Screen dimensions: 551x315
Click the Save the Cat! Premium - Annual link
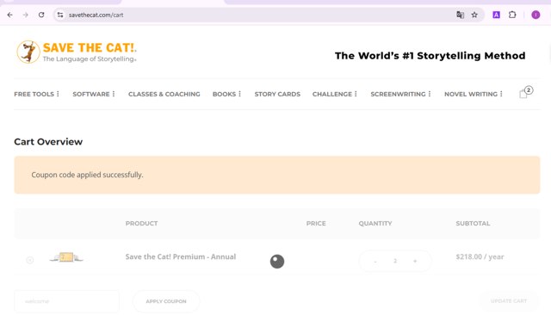[x=181, y=256]
